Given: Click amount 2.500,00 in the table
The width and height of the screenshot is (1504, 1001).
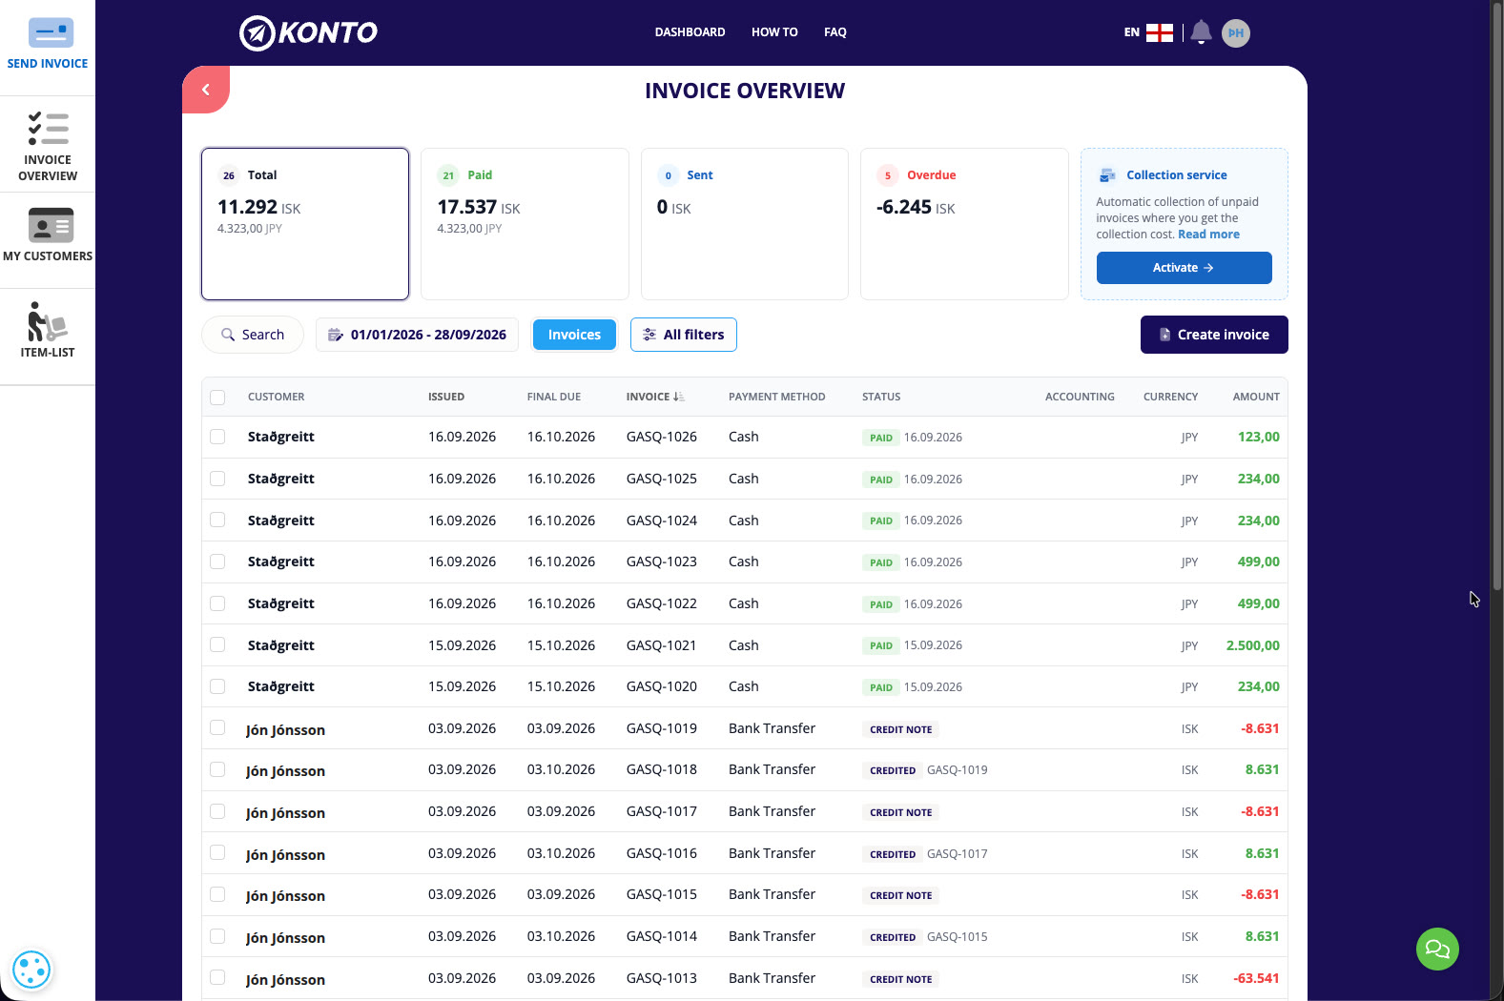Looking at the screenshot, I should coord(1252,645).
